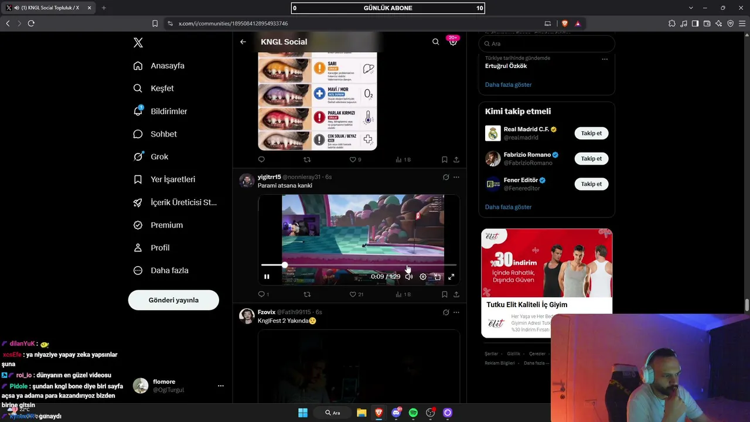
Task: Go to Anasayfa in the sidebar
Action: (x=159, y=66)
